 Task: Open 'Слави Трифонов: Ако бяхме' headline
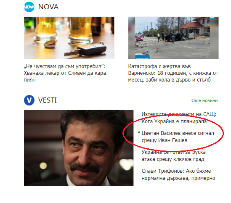coord(178,174)
